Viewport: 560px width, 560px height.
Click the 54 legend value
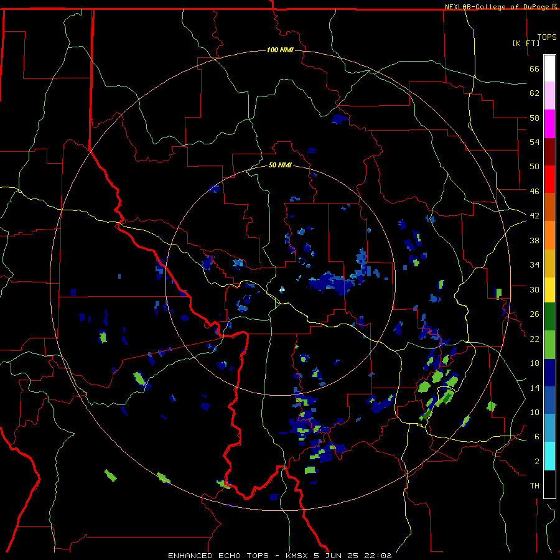point(534,142)
